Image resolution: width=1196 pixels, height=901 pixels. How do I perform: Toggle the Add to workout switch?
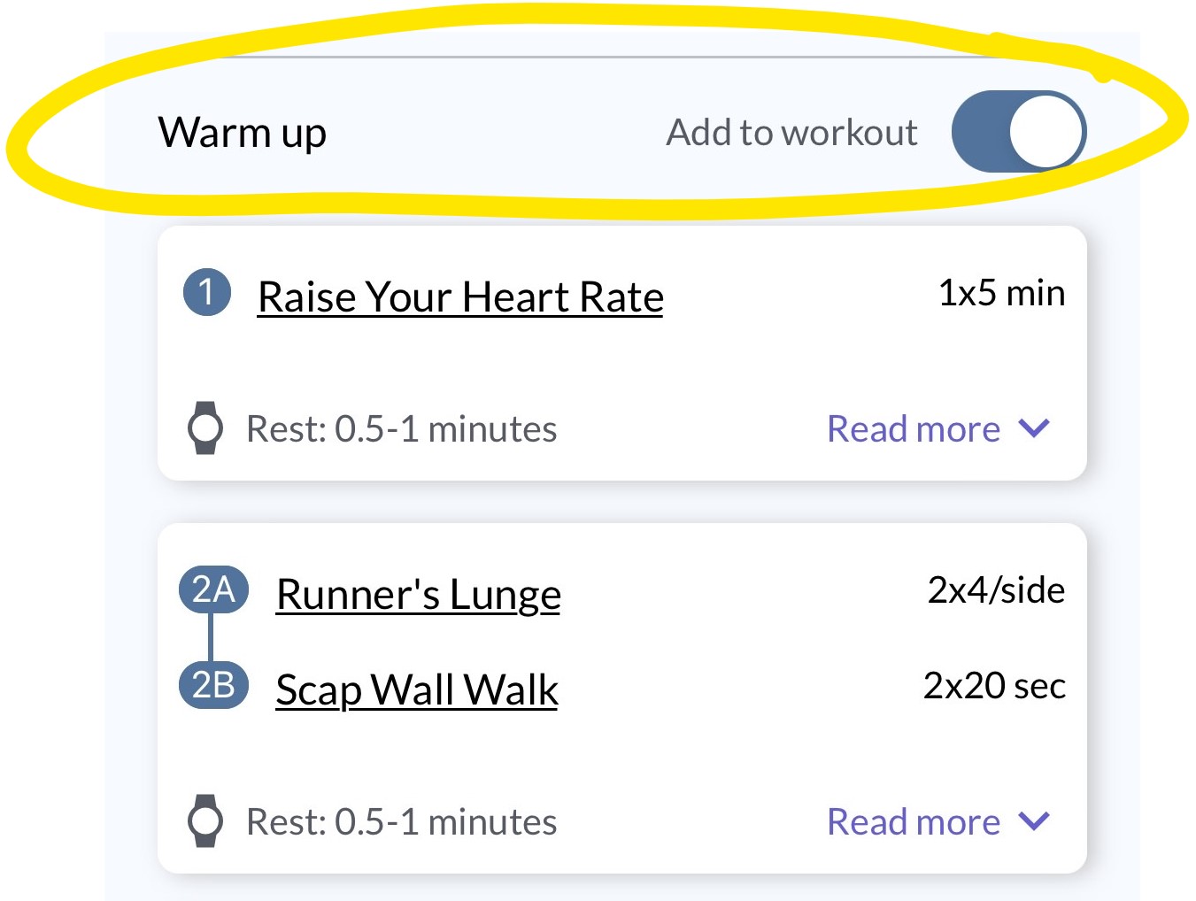click(x=1019, y=131)
